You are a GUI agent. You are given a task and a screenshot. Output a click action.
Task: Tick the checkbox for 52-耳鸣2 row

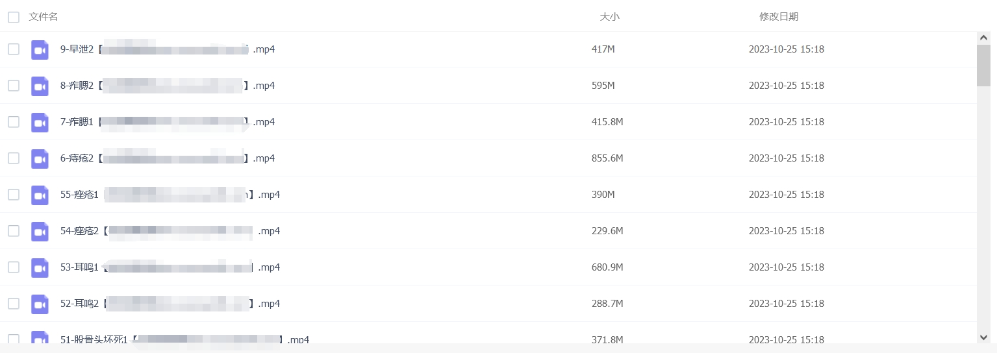click(x=13, y=304)
